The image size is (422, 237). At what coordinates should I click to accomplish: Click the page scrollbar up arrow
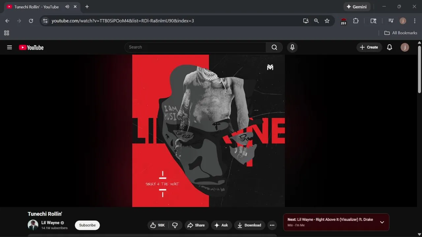point(419,42)
